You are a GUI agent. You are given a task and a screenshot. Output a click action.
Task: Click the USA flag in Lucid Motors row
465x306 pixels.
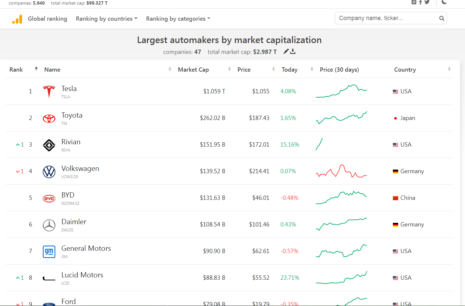[396, 278]
